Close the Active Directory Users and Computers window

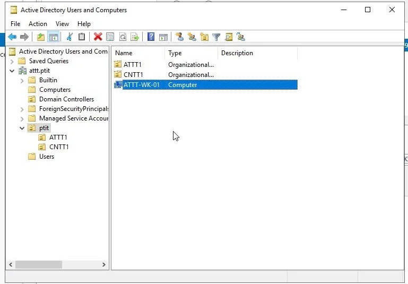pyautogui.click(x=392, y=10)
